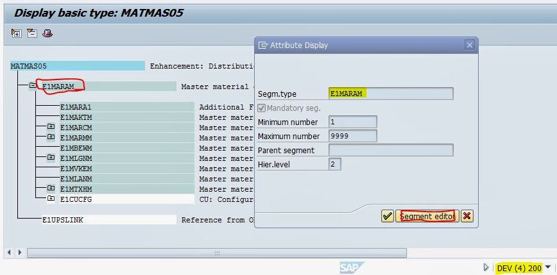
Task: Click the 'Reference from O' description text
Action: pyautogui.click(x=218, y=220)
